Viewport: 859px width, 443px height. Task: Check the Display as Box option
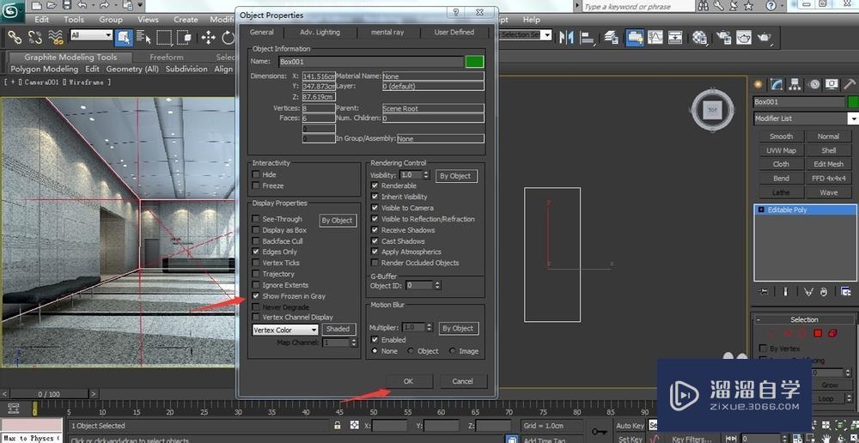pyautogui.click(x=256, y=230)
